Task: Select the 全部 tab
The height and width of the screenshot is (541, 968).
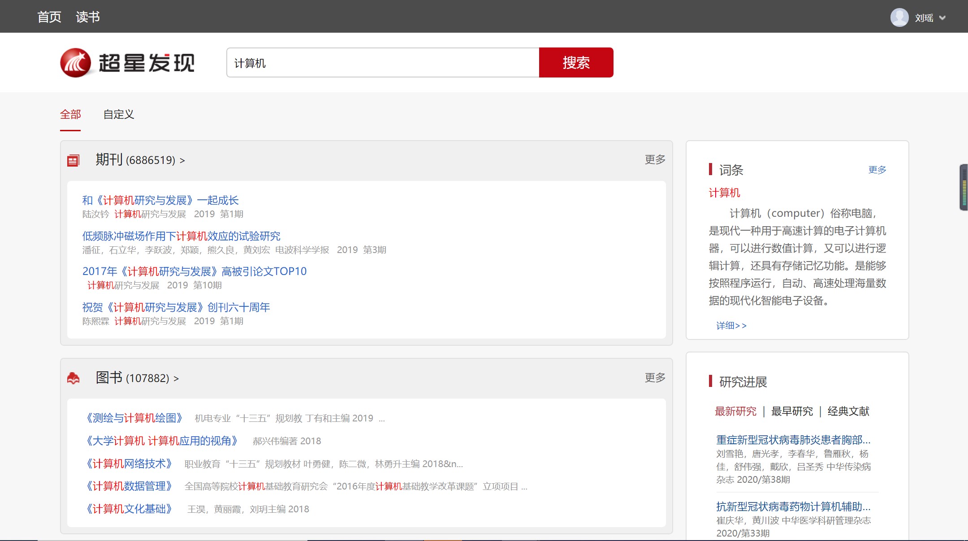Action: 70,115
